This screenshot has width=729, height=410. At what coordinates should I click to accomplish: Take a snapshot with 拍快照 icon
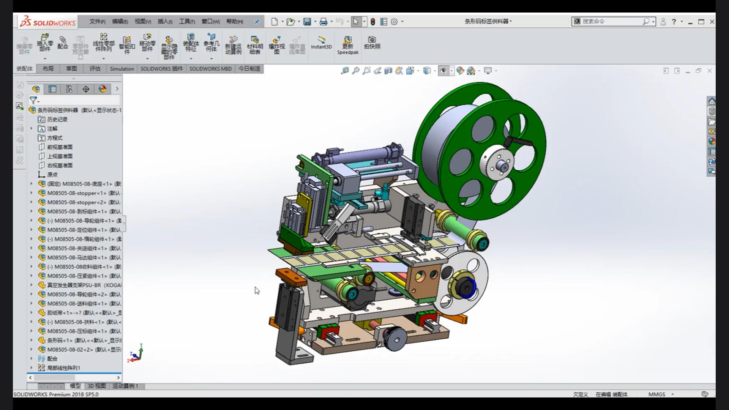point(372,42)
